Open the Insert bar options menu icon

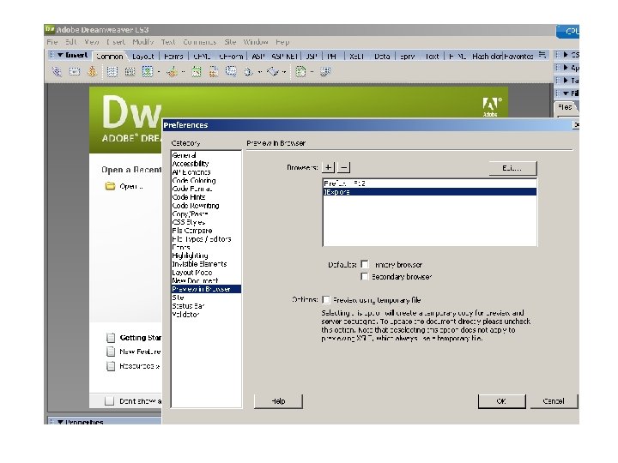click(542, 55)
